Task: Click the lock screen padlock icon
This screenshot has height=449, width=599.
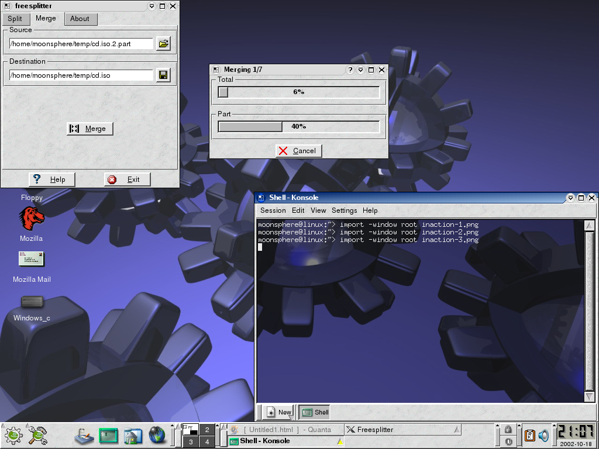Action: (508, 429)
